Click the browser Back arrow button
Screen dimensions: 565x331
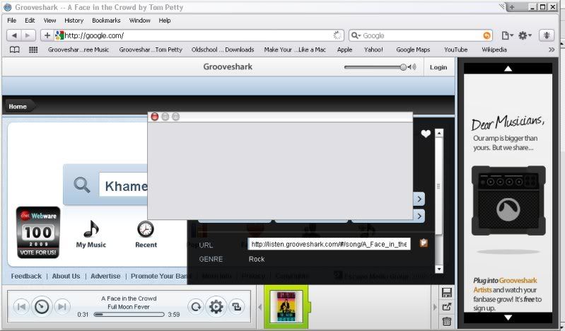[x=14, y=35]
